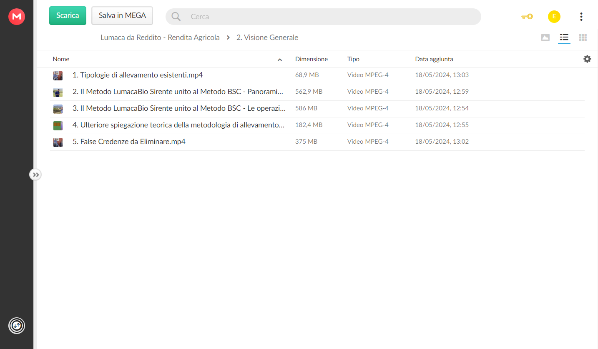Switch to media image view icon
Viewport: 598px width, 349px height.
tap(545, 37)
